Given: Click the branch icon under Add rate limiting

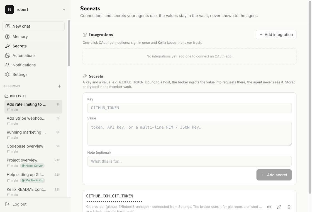Looking at the screenshot, I should [x=8, y=110].
